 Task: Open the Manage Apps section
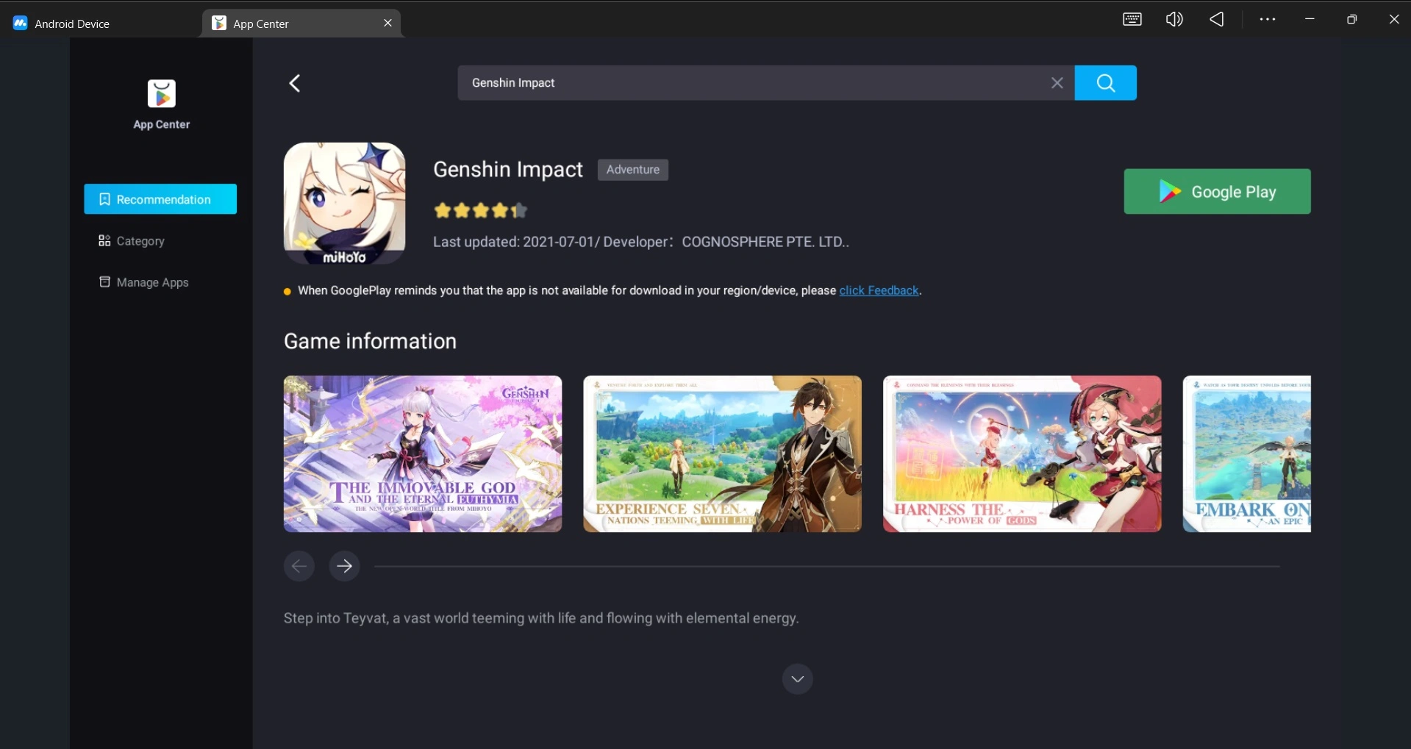point(153,282)
